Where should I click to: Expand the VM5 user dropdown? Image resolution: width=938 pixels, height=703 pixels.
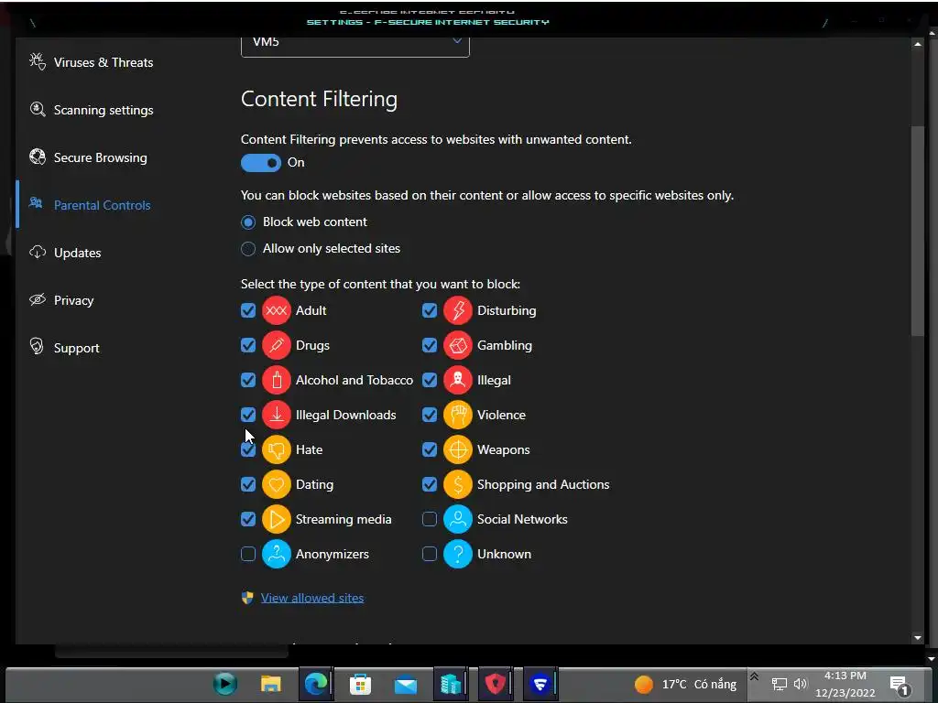(355, 46)
